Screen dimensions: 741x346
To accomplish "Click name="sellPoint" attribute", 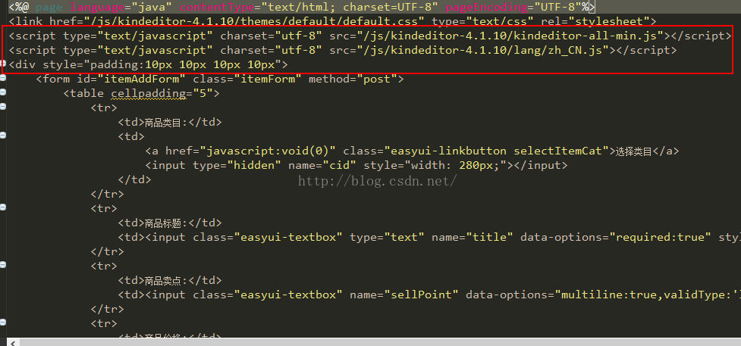I will tap(404, 295).
